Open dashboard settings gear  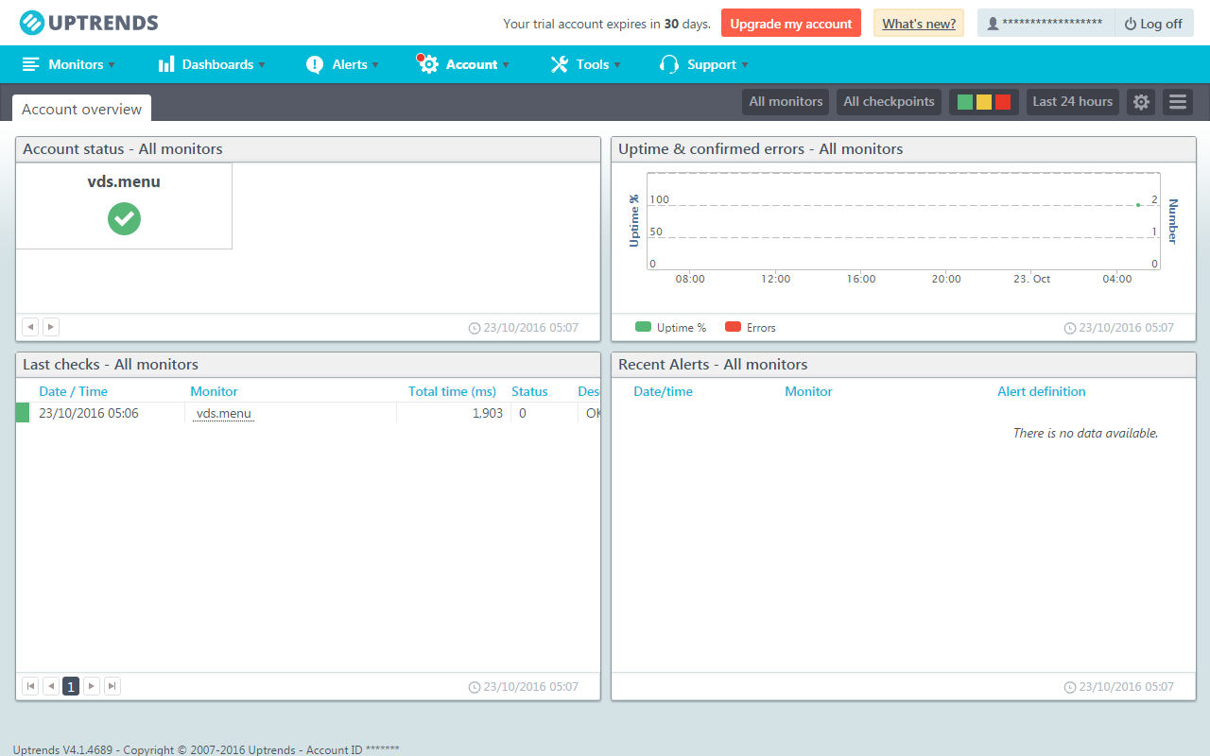1141,102
